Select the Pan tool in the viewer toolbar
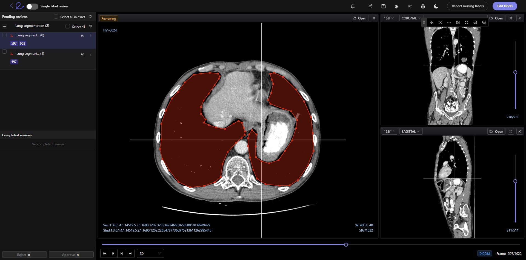This screenshot has height=260, width=526. tap(431, 22)
